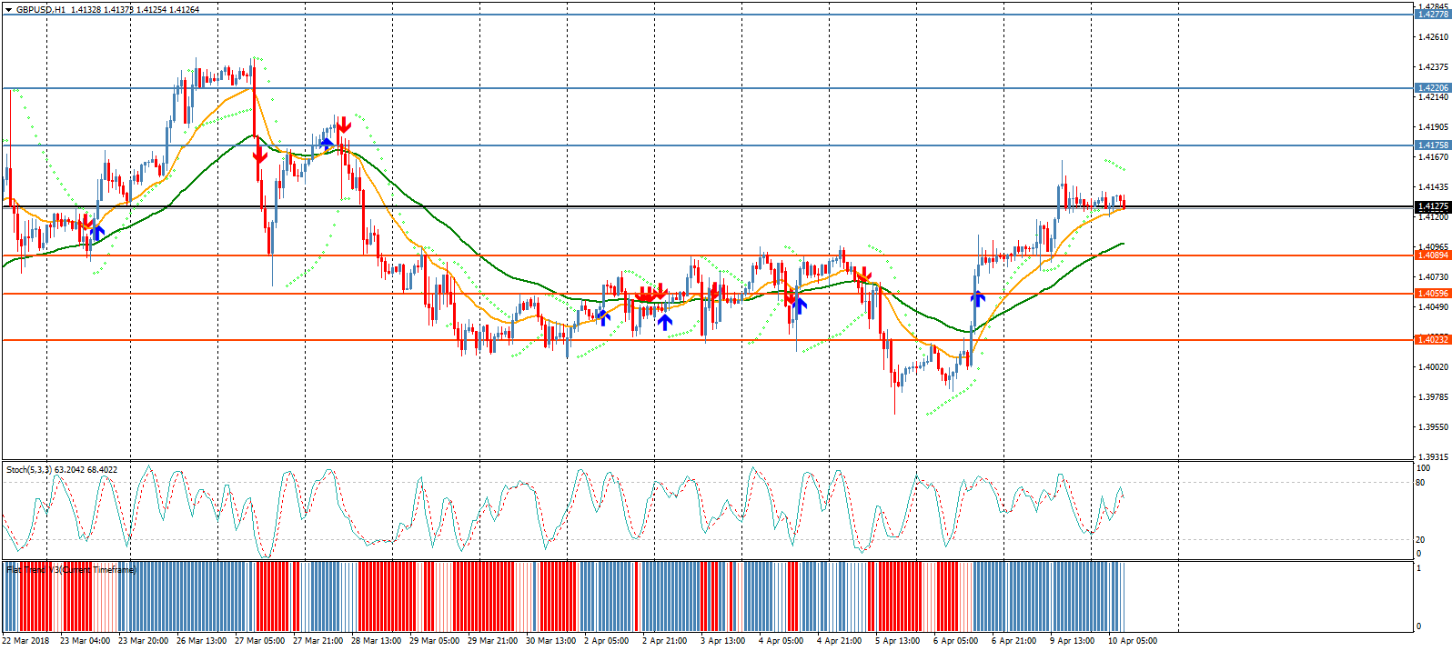Viewport: 1452px width, 651px height.
Task: Select the red down arrow at the 5 Apr sell-off
Action: (x=862, y=275)
